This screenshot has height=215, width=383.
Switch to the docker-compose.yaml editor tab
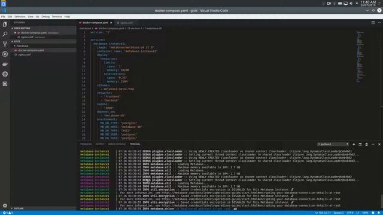95,23
